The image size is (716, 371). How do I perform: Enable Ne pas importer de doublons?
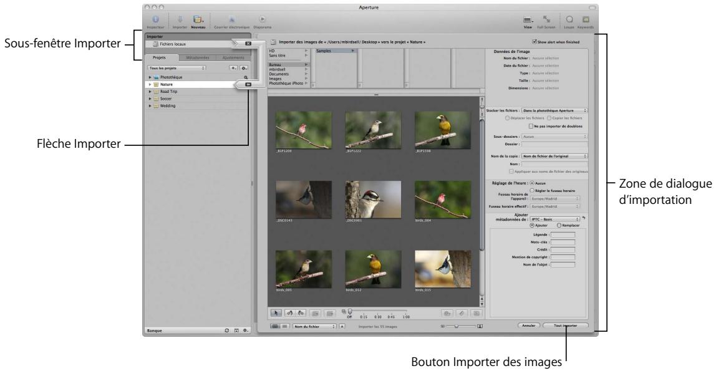(x=531, y=126)
